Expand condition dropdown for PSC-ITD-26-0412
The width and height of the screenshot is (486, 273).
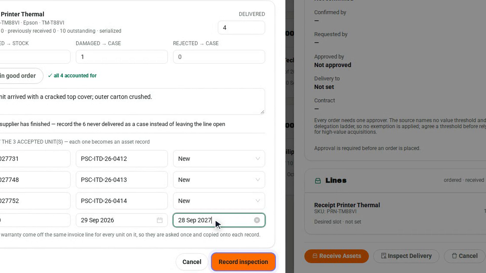coord(257,159)
